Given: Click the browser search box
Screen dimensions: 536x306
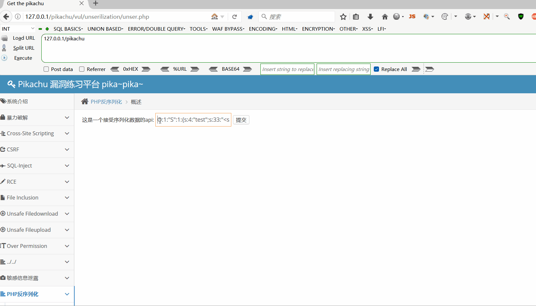Looking at the screenshot, I should [297, 17].
